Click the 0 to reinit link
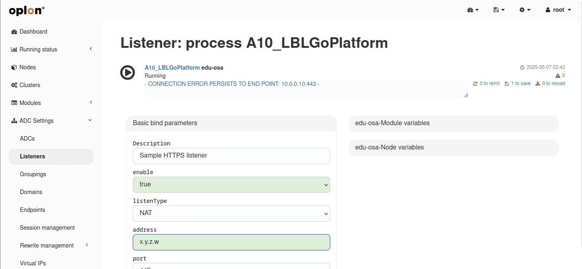 click(487, 83)
